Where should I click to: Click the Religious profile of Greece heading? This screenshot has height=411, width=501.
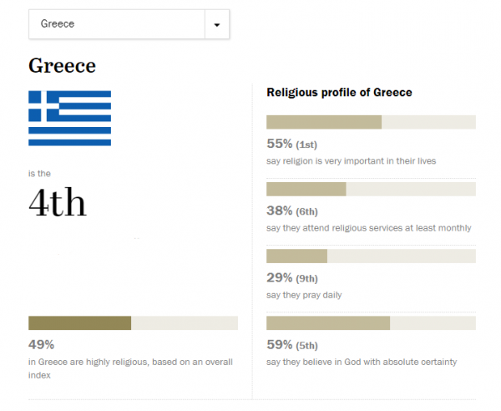pos(339,92)
